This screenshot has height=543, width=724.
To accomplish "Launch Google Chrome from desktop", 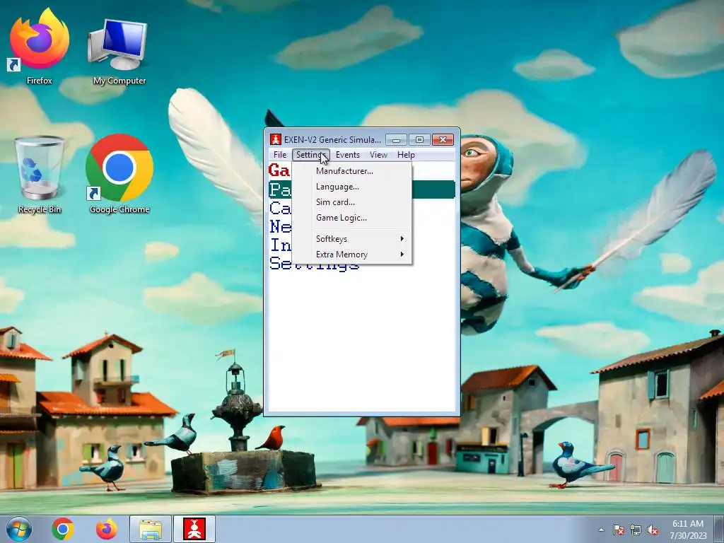I will click(x=119, y=175).
